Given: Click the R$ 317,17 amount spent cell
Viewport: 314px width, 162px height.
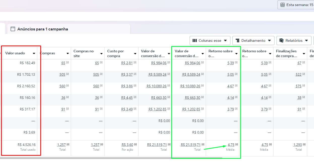Looking at the screenshot, I should (27, 109).
